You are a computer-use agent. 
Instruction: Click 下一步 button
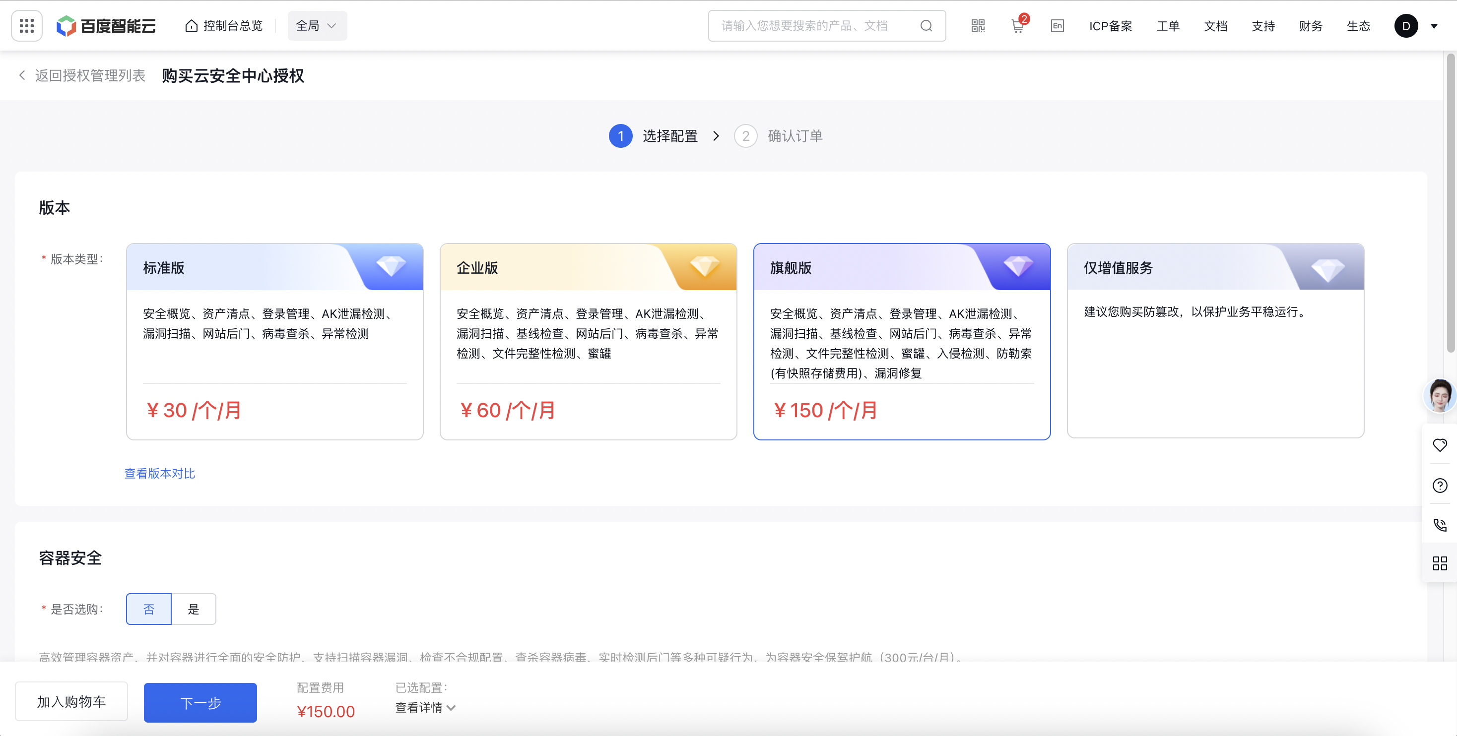200,703
